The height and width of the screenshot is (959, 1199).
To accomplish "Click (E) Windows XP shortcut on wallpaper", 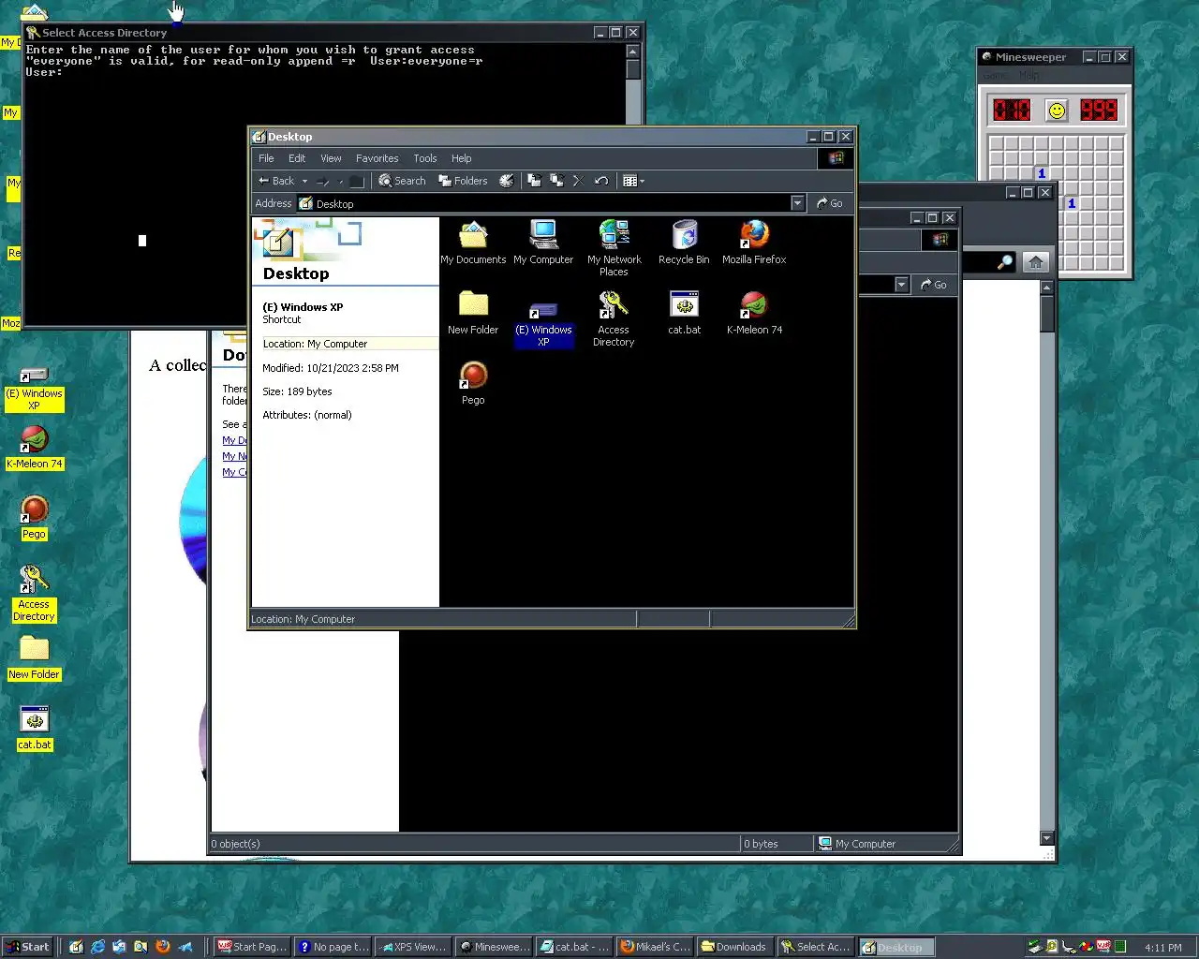I will point(35,388).
